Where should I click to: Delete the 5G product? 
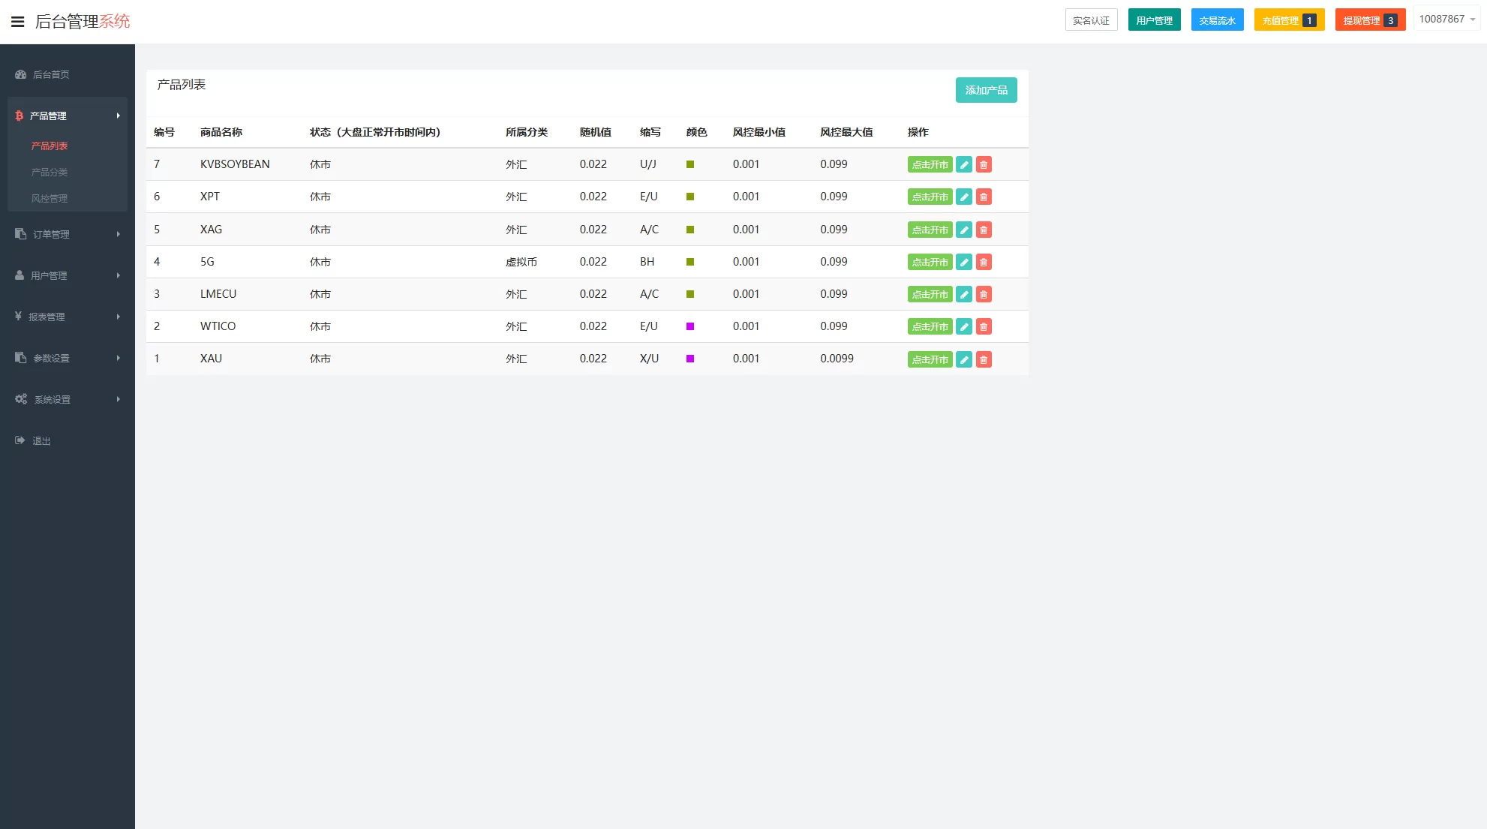(x=984, y=263)
